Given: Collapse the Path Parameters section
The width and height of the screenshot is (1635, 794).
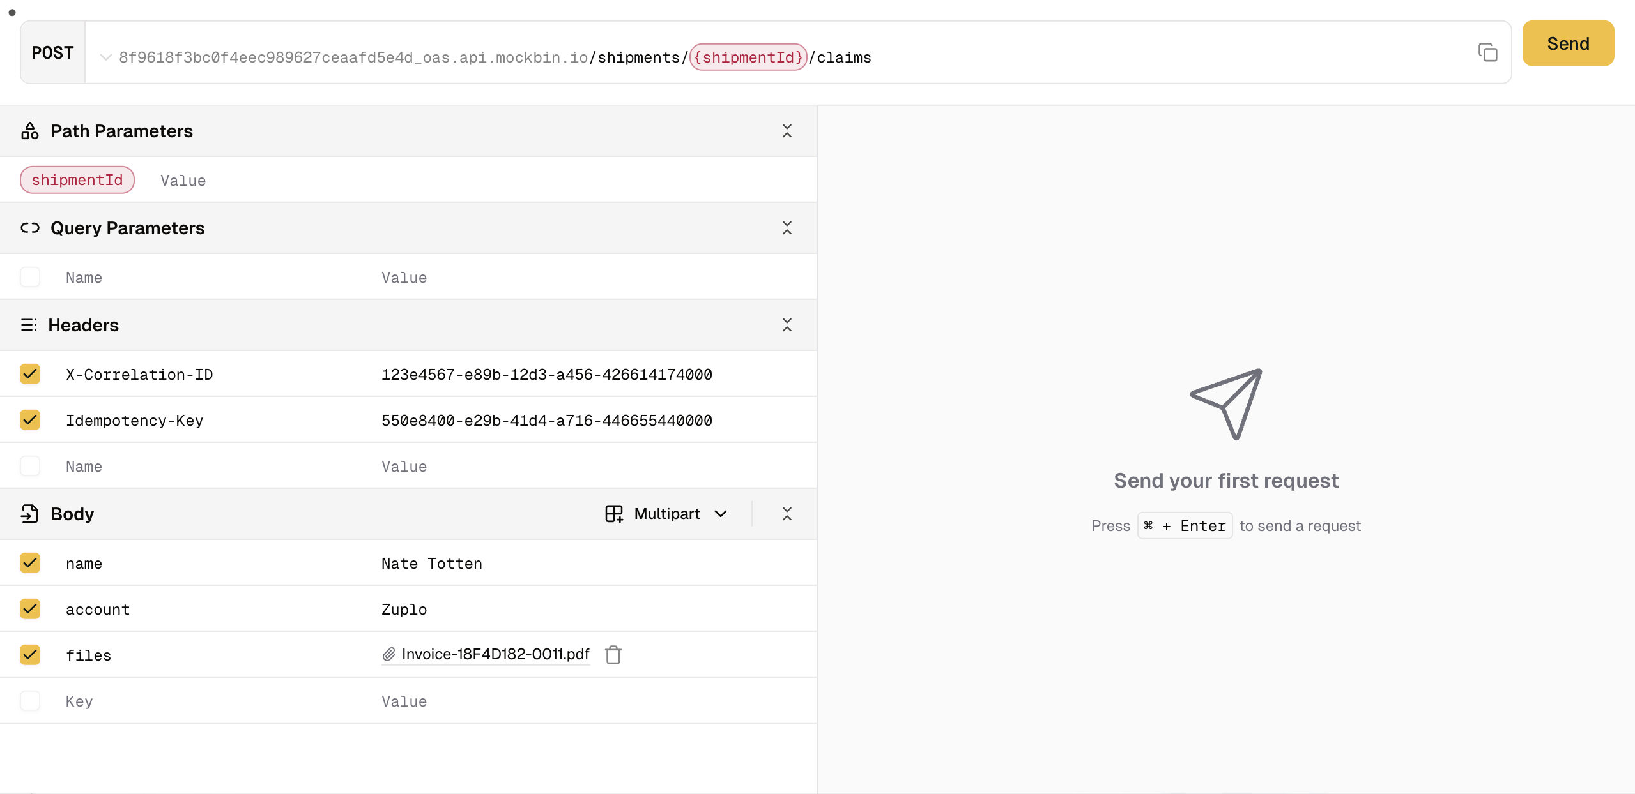Looking at the screenshot, I should point(787,130).
